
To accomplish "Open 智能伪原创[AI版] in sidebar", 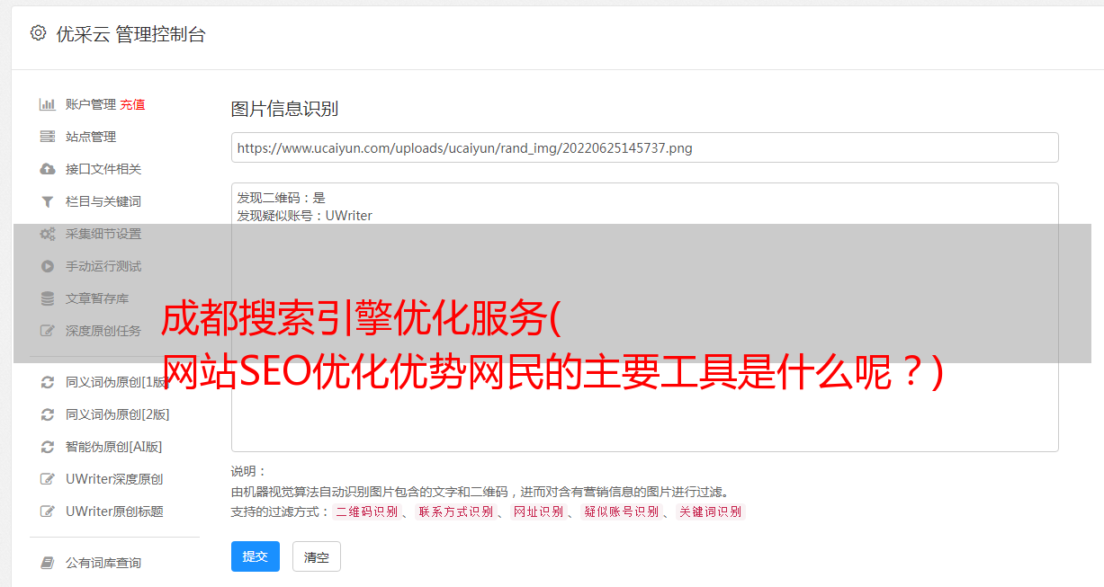I will click(x=114, y=447).
